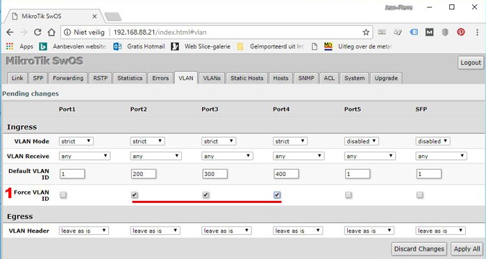Discard the pending changes

coord(419,249)
